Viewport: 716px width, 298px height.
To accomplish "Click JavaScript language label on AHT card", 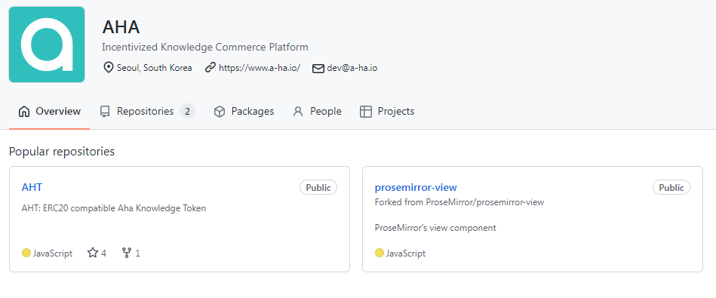I will pos(53,253).
